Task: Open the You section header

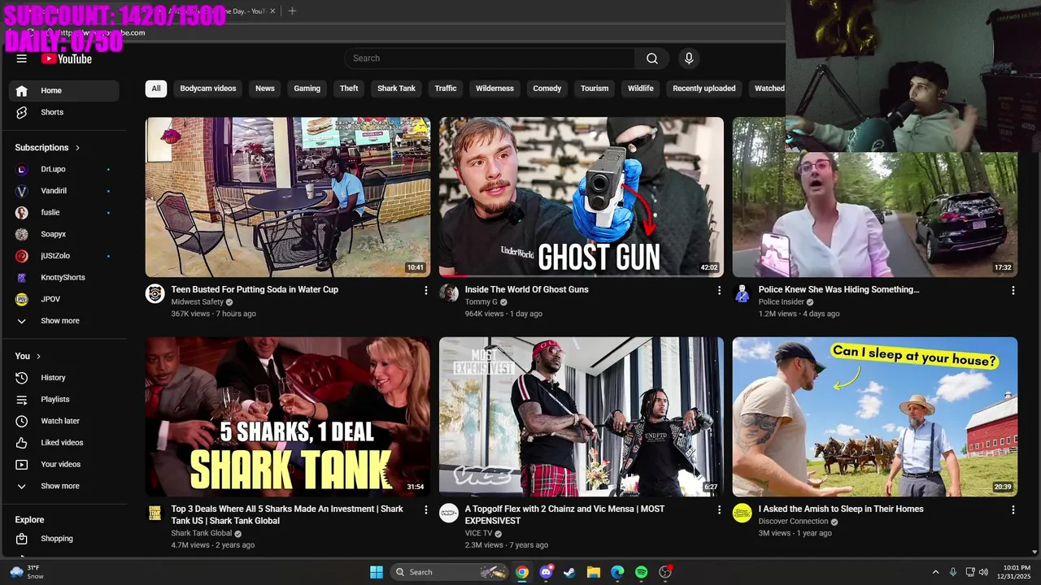Action: point(28,356)
